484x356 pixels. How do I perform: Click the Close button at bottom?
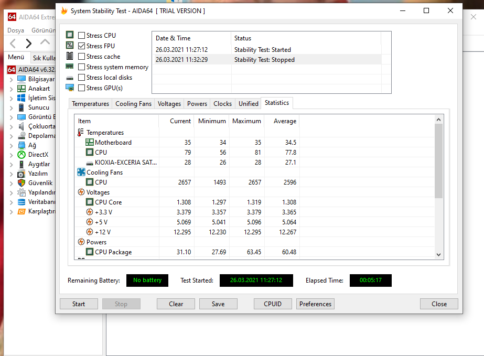click(x=439, y=304)
